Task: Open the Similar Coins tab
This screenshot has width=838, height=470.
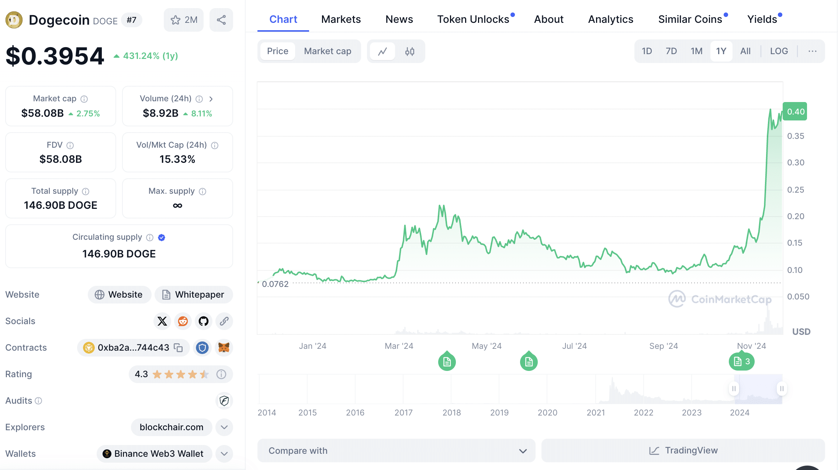Action: [x=690, y=19]
